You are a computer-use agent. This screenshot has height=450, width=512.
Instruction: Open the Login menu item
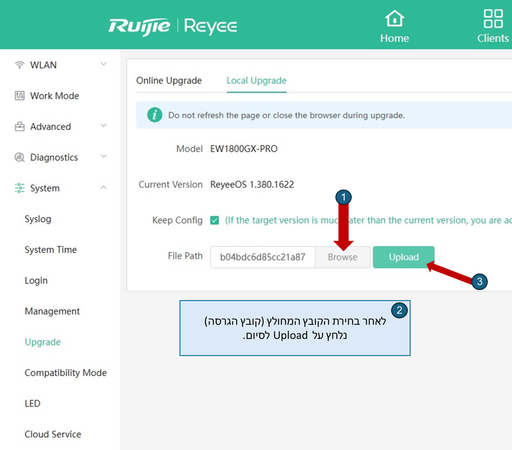point(36,280)
